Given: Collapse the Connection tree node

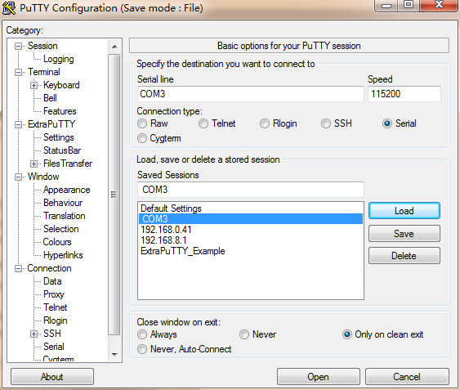Looking at the screenshot, I should pyautogui.click(x=19, y=268).
